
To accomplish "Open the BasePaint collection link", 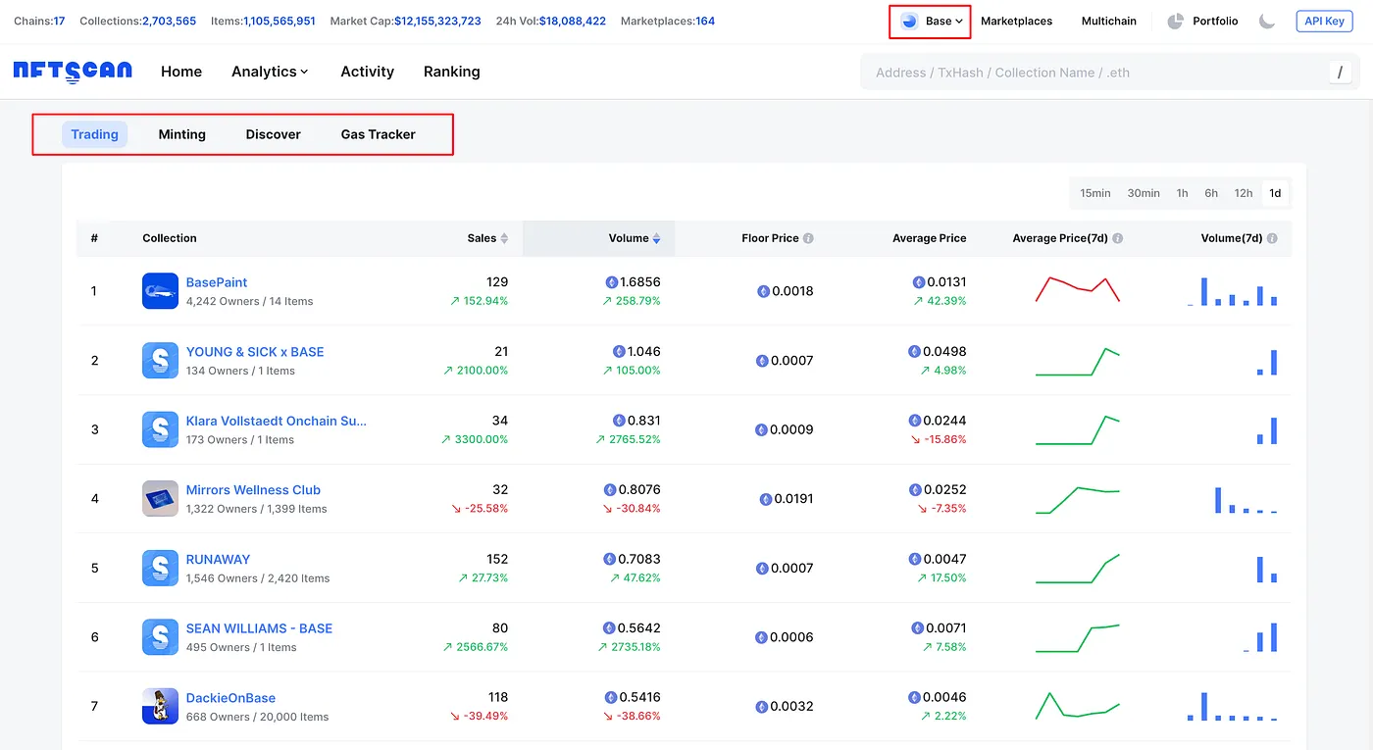I will coord(217,282).
